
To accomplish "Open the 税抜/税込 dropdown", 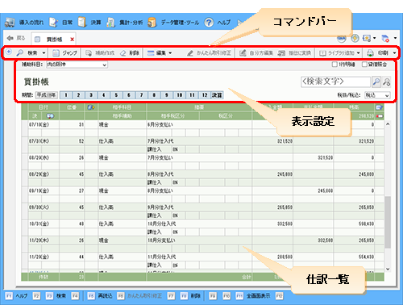I will click(377, 95).
